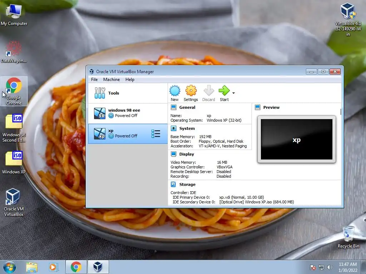This screenshot has width=366, height=274.
Task: Select the xp virtual machine
Action: pyautogui.click(x=128, y=133)
